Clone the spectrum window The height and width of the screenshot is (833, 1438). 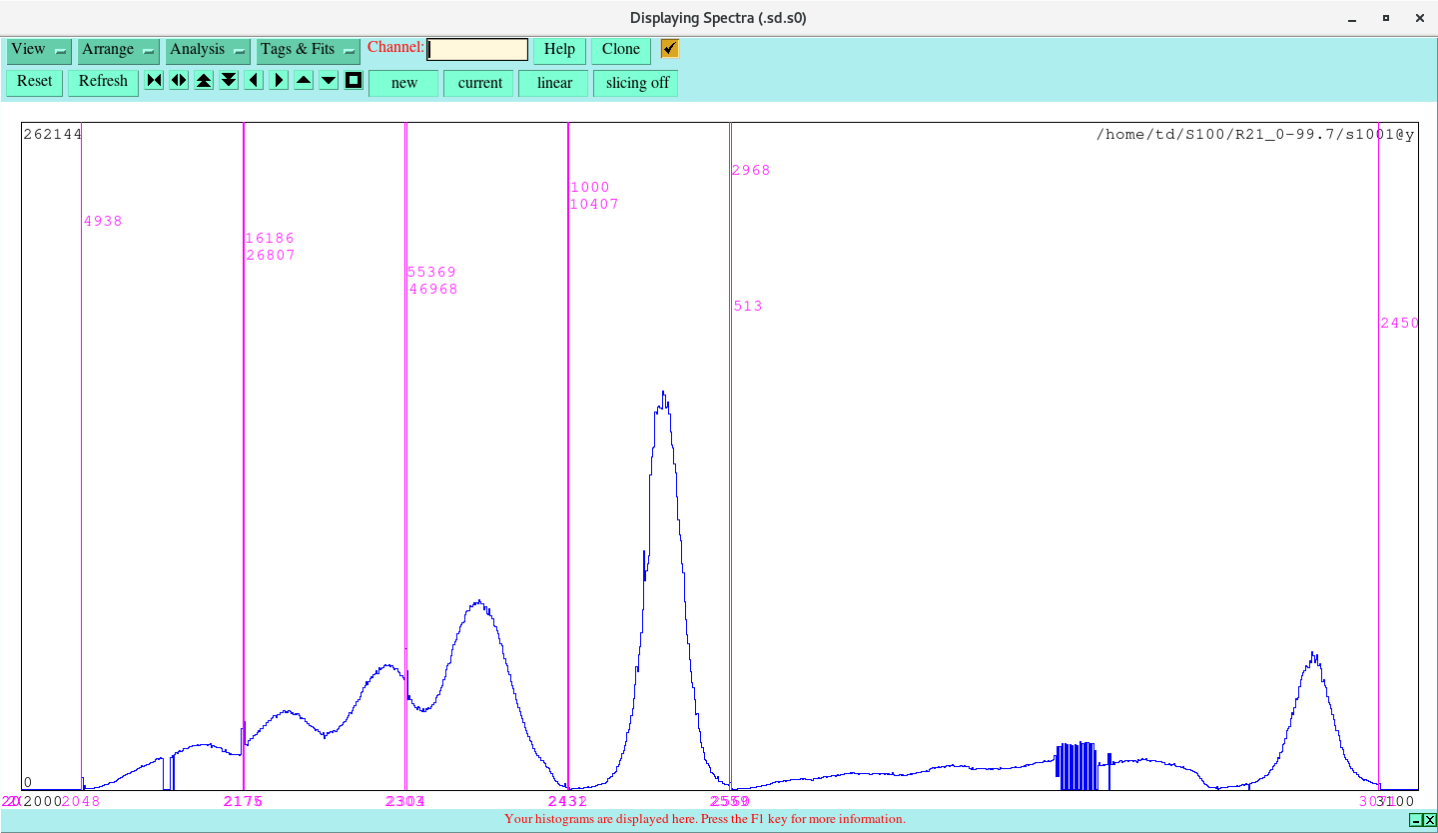point(620,49)
